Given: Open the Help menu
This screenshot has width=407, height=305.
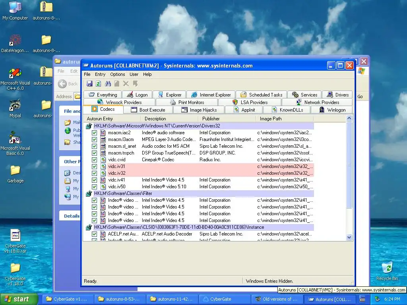Looking at the screenshot, I should pyautogui.click(x=147, y=74).
